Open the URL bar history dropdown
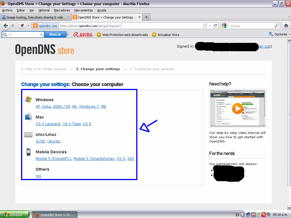The width and height of the screenshot is (291, 218). click(x=210, y=26)
